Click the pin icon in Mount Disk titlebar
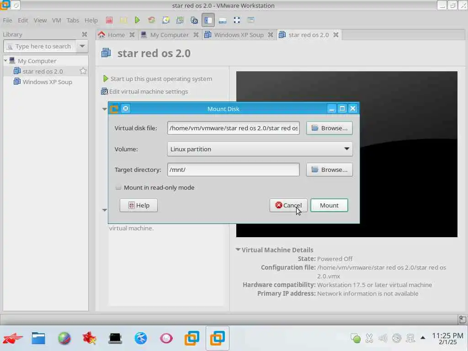This screenshot has height=351, width=468. [x=126, y=109]
